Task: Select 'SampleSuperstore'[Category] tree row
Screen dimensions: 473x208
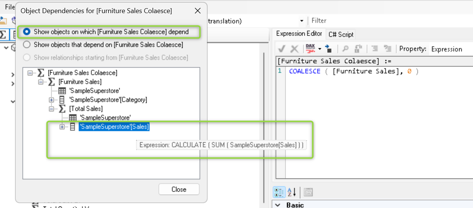Action: tap(108, 100)
